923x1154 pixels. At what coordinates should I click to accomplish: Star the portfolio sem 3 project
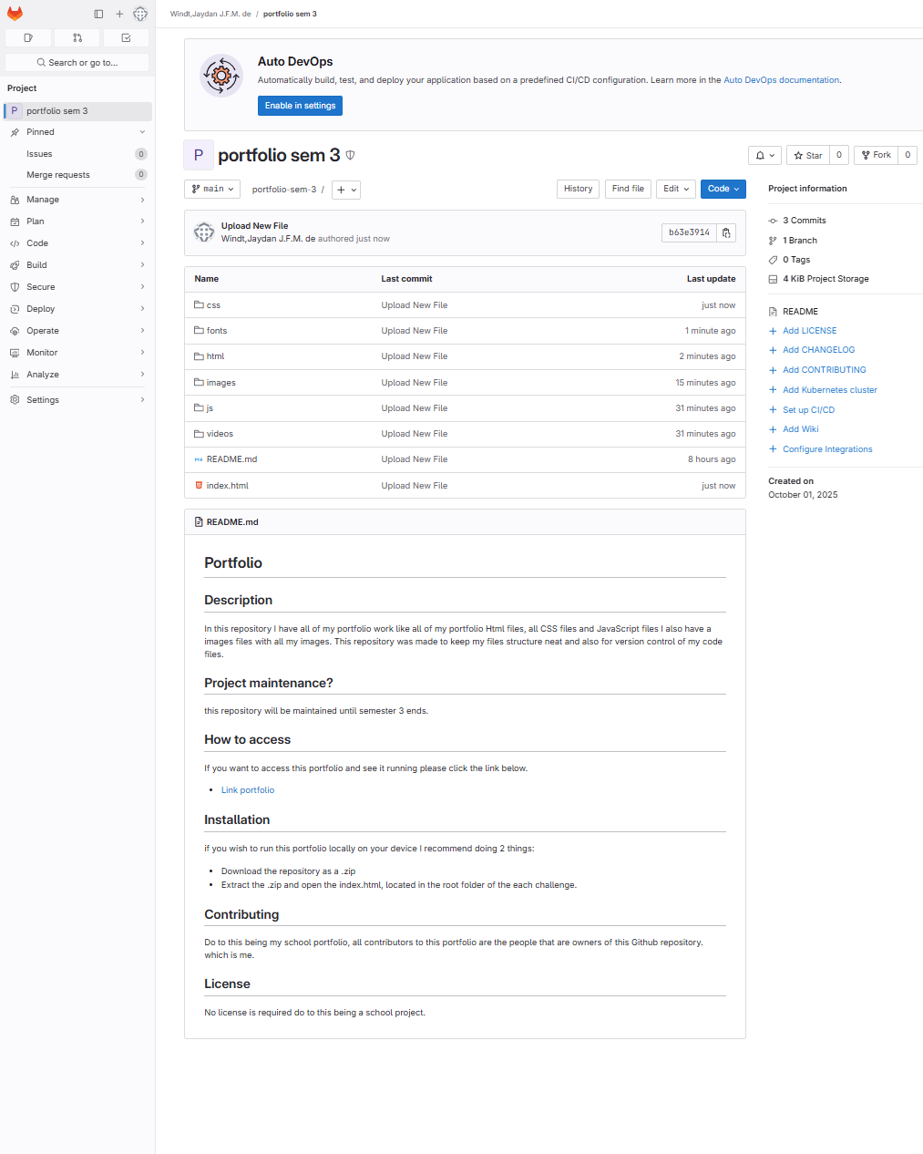click(x=807, y=155)
